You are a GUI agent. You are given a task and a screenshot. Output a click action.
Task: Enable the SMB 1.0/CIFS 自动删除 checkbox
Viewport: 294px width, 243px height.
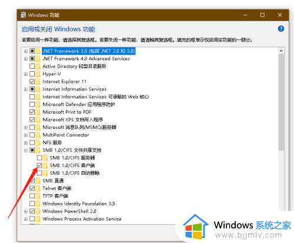click(x=39, y=173)
